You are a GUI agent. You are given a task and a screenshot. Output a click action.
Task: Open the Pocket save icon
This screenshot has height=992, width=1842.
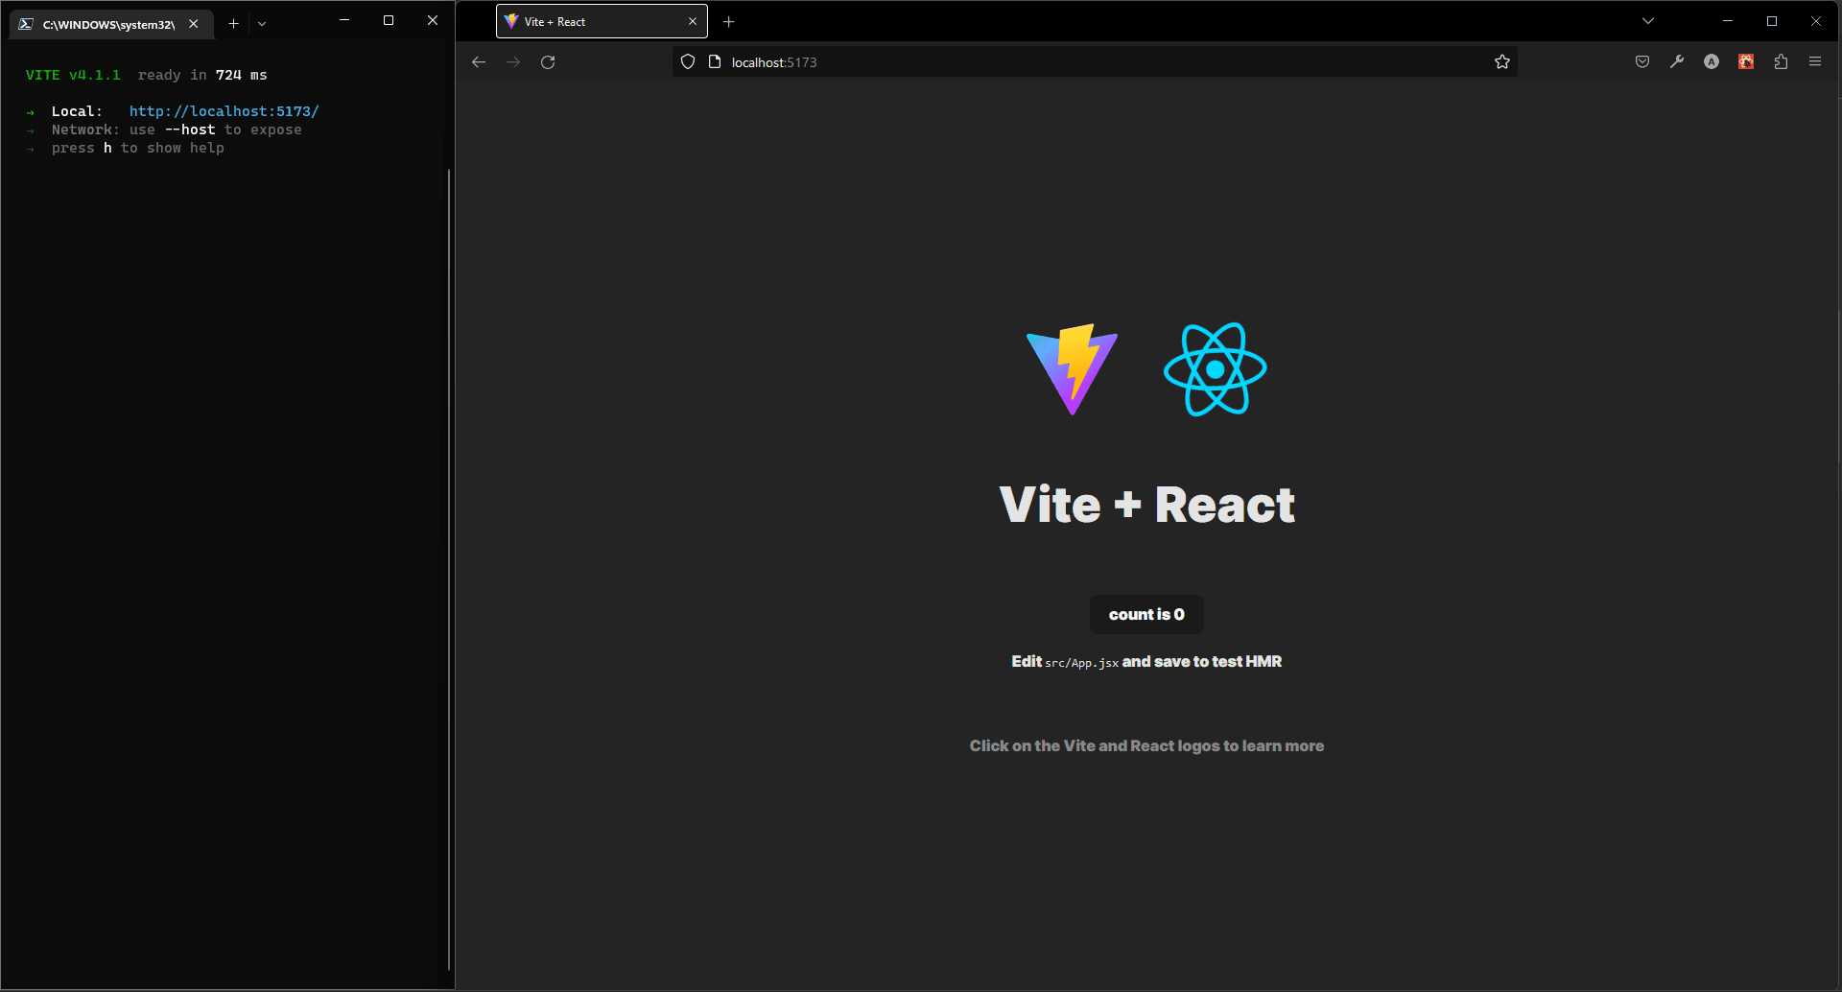click(x=1642, y=62)
